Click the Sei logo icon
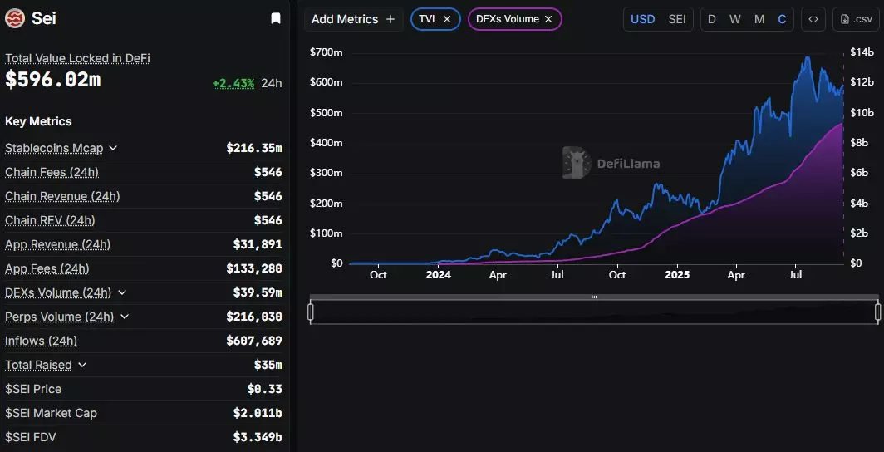This screenshot has height=452, width=884. (x=15, y=18)
